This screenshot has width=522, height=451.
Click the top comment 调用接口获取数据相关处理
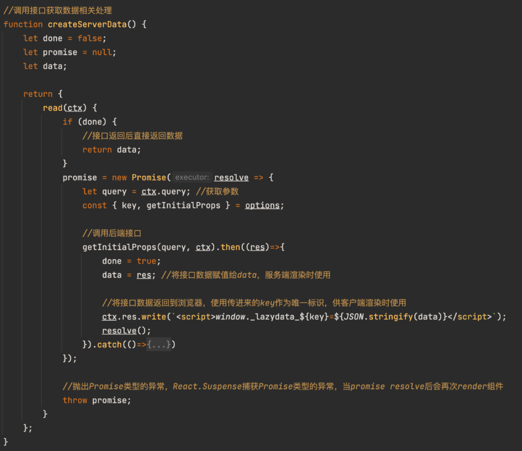(x=58, y=10)
